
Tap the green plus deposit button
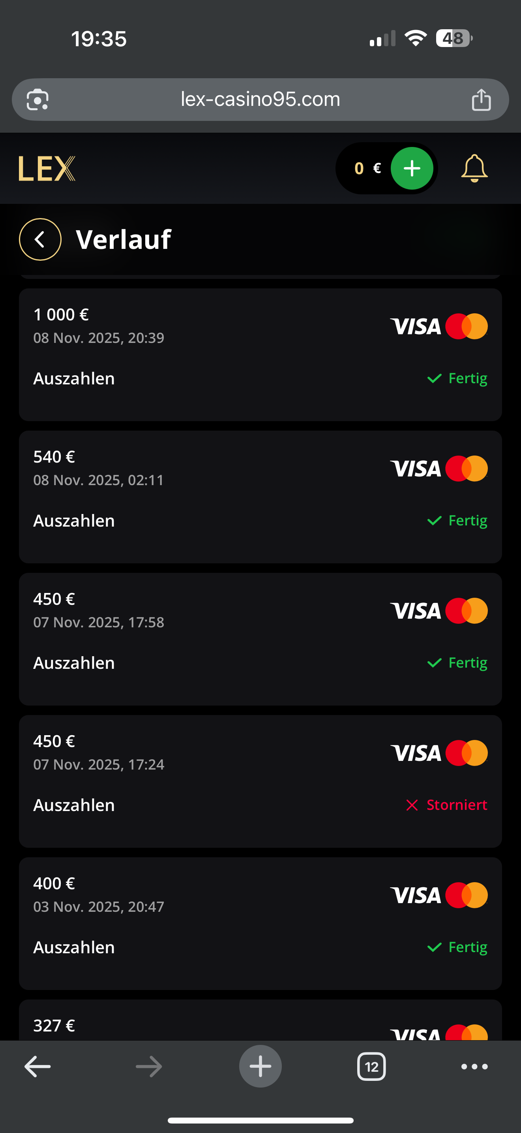pyautogui.click(x=412, y=168)
